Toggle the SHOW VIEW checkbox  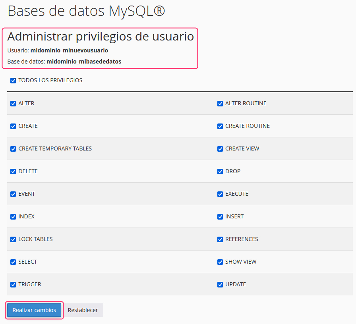click(220, 262)
